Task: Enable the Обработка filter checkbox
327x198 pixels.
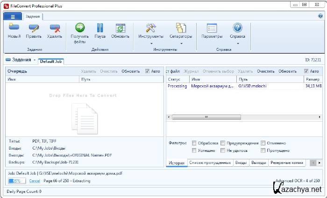Action: click(x=194, y=143)
